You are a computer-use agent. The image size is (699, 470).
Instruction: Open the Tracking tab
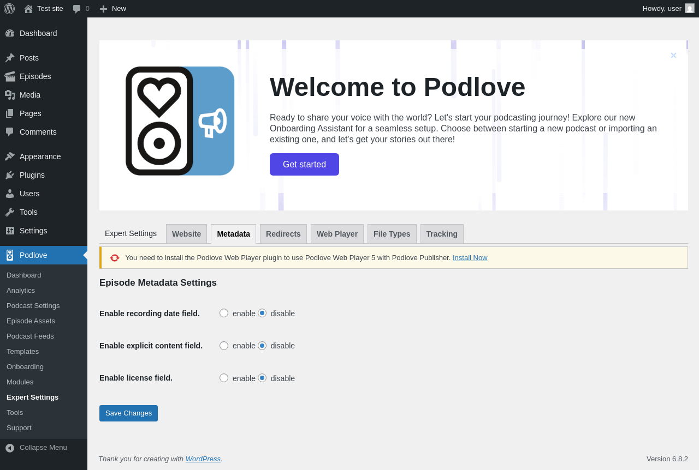(x=442, y=234)
